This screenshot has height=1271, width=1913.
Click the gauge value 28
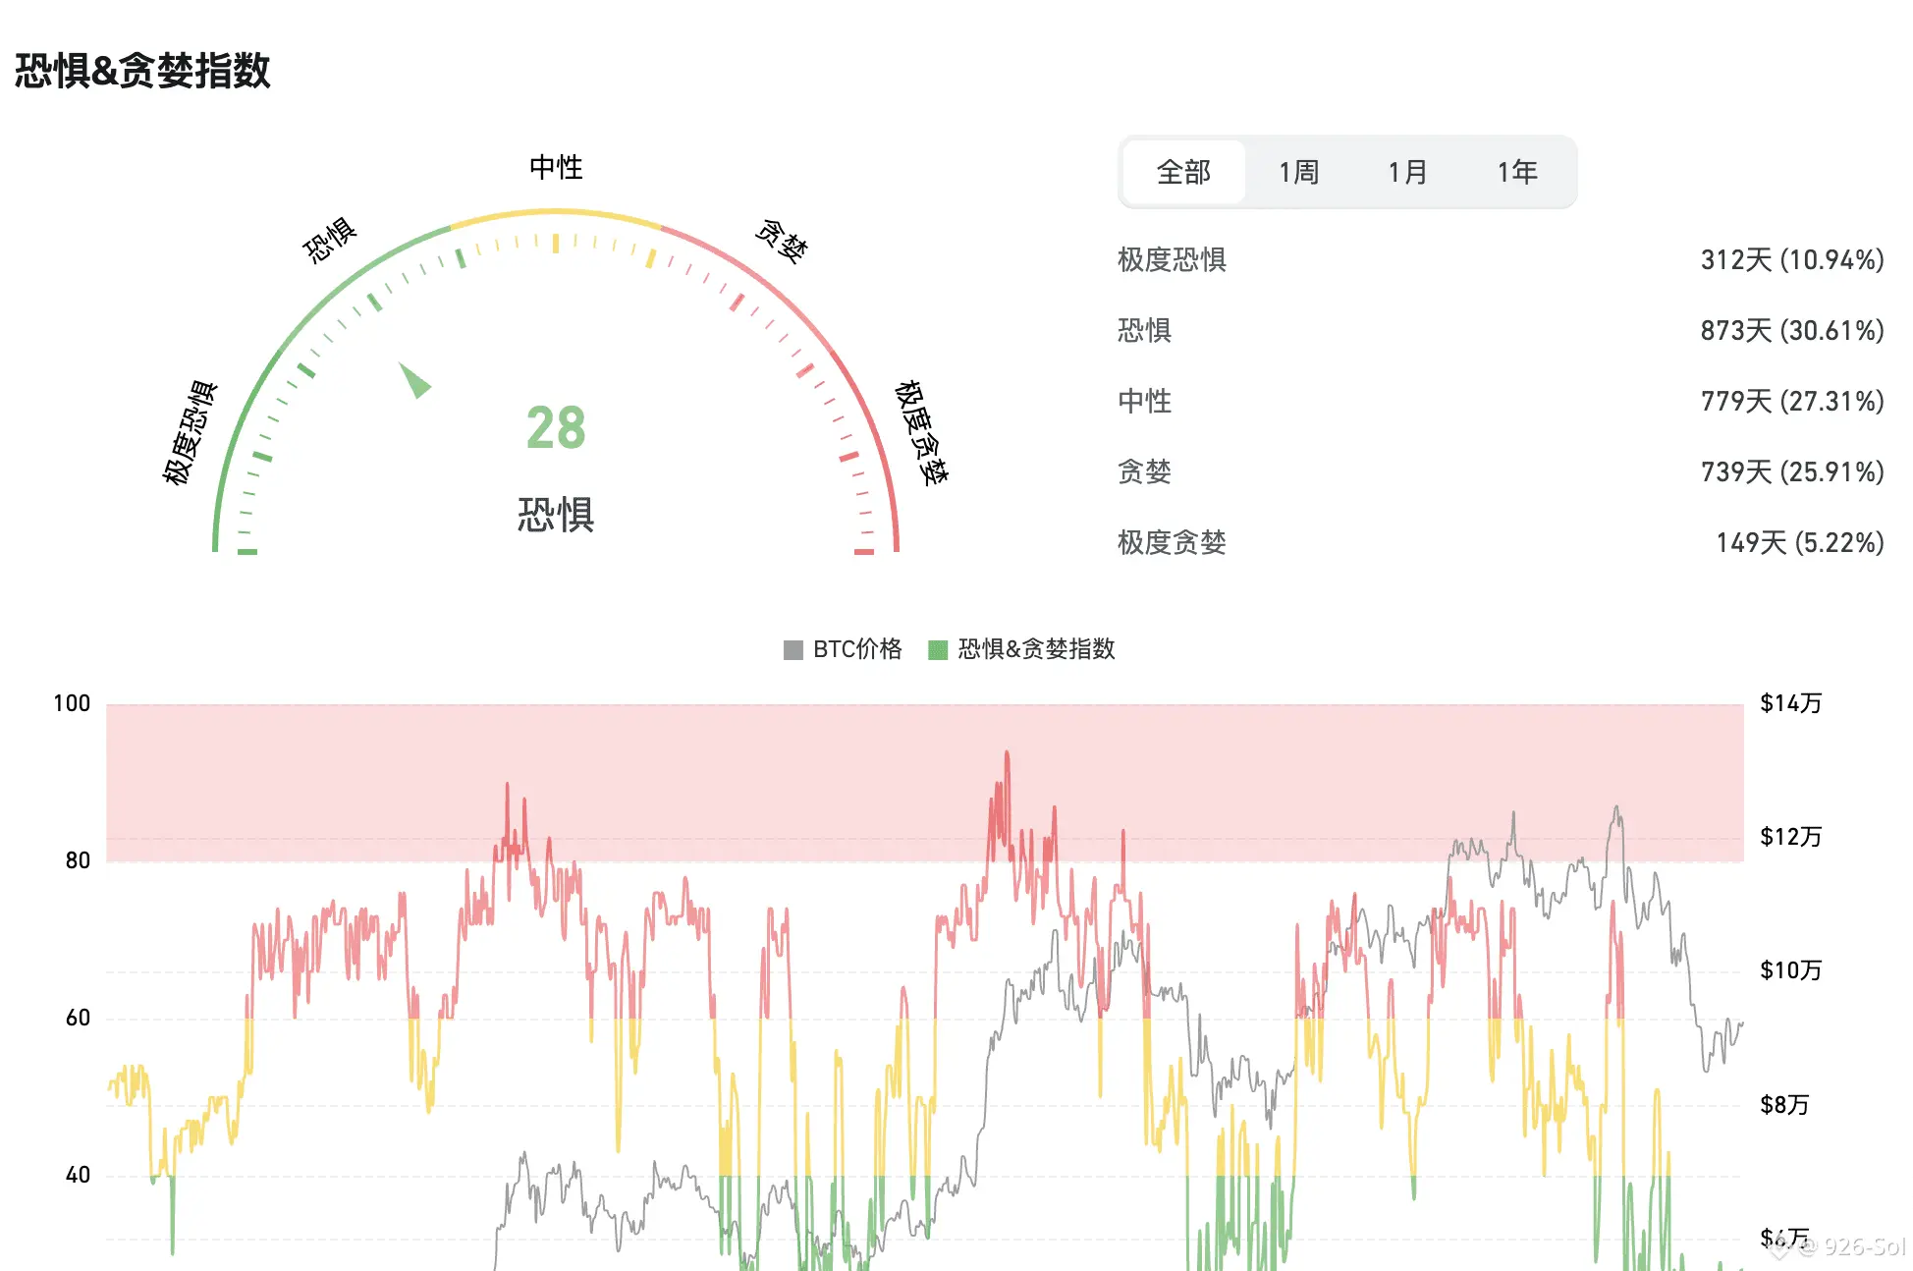(x=556, y=428)
